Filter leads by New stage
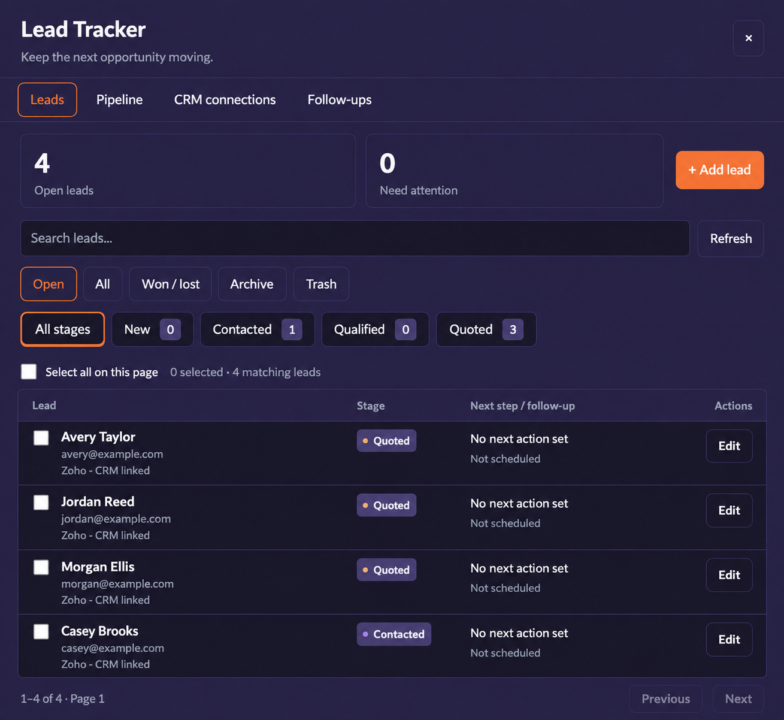 153,329
